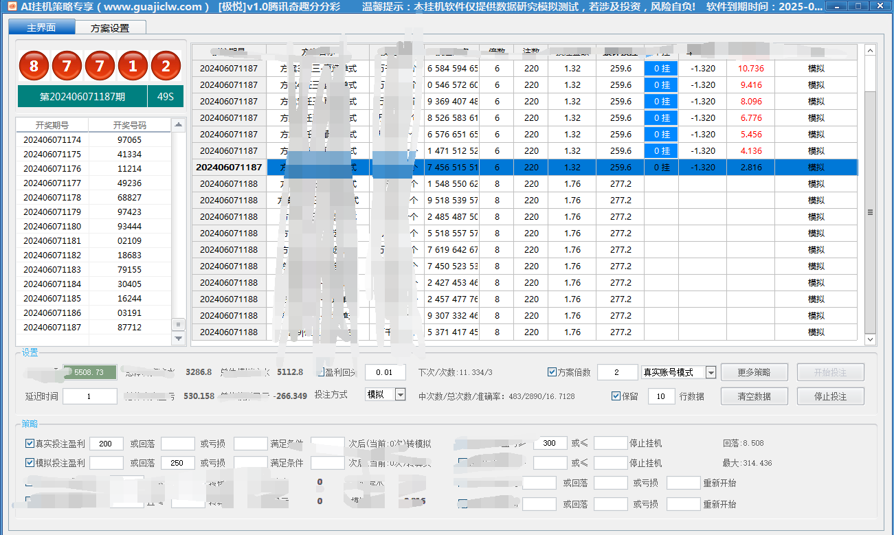Toggle the 保留 checkbox
This screenshot has width=894, height=535.
(616, 396)
